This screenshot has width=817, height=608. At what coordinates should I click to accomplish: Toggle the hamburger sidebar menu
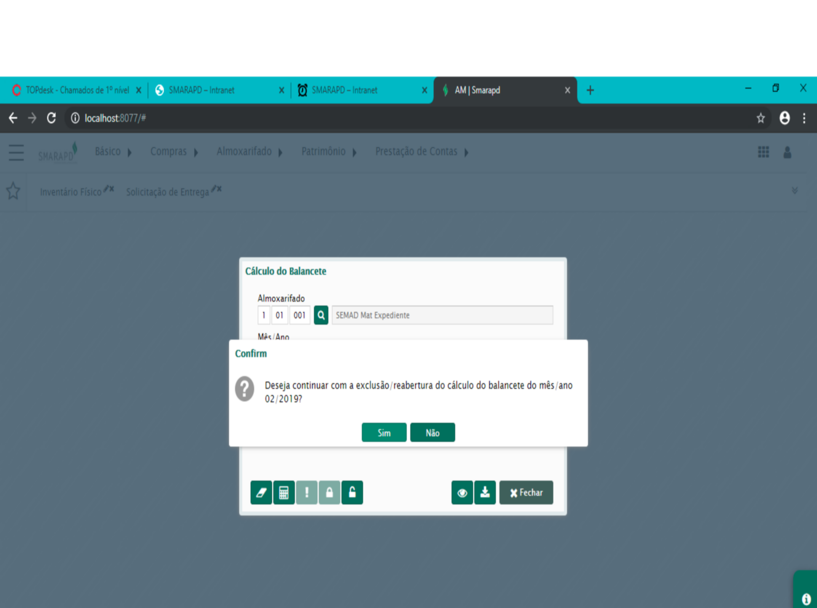pos(16,152)
